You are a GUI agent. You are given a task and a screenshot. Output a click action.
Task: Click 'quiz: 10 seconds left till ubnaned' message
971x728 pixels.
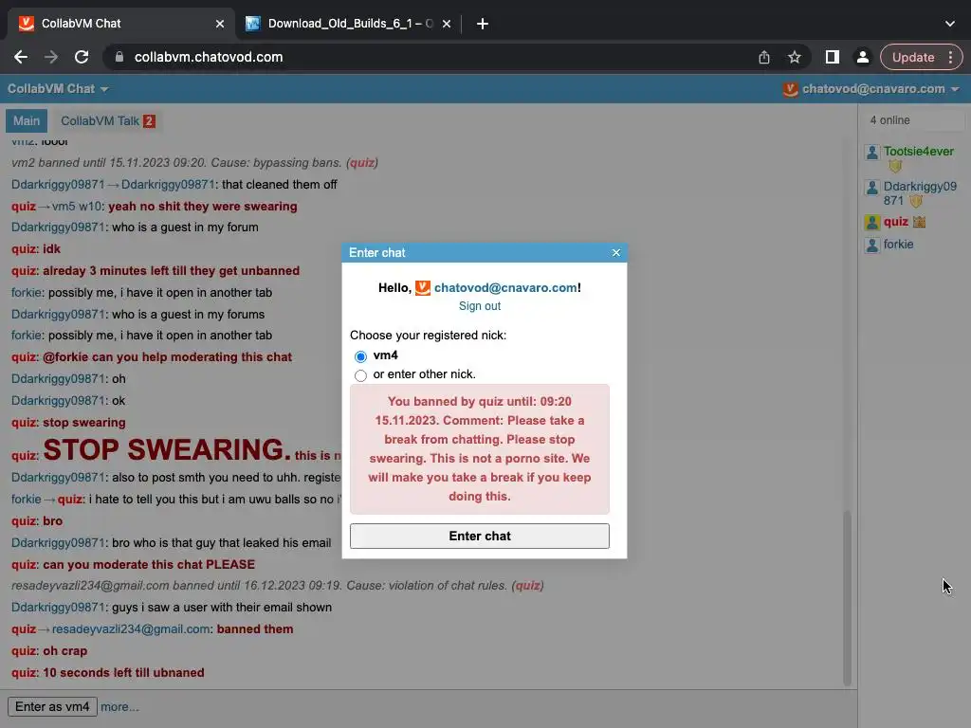click(x=108, y=672)
